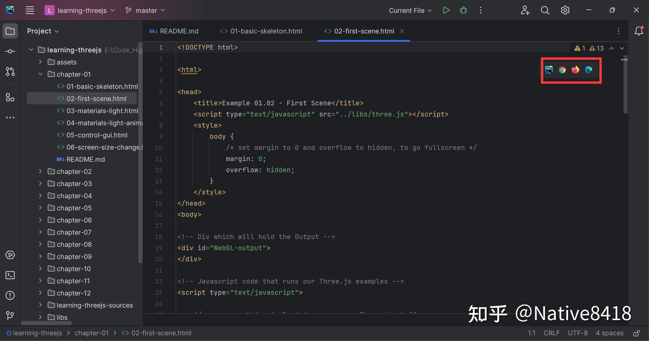The width and height of the screenshot is (649, 341).
Task: Switch to the README.md tab
Action: 178,31
